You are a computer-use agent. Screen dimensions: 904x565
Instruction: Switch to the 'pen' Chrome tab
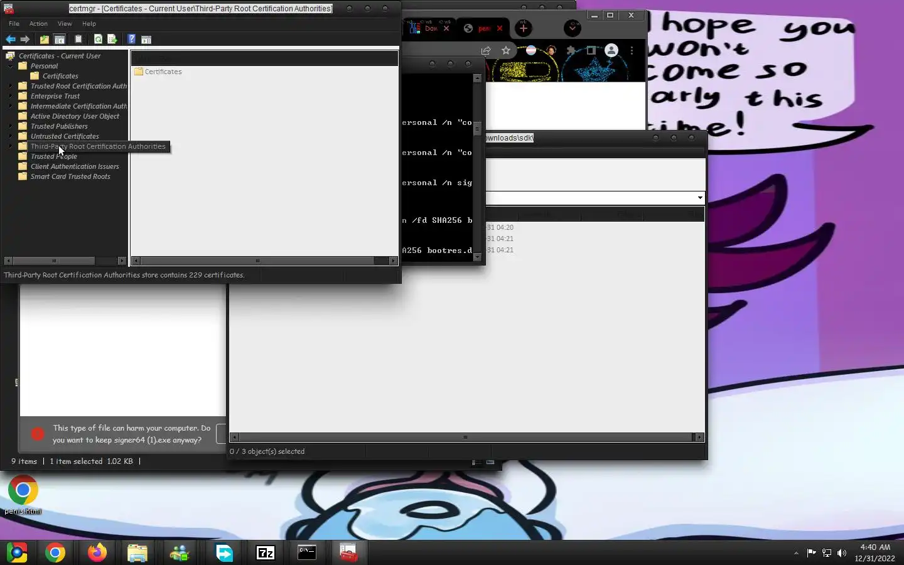(483, 28)
